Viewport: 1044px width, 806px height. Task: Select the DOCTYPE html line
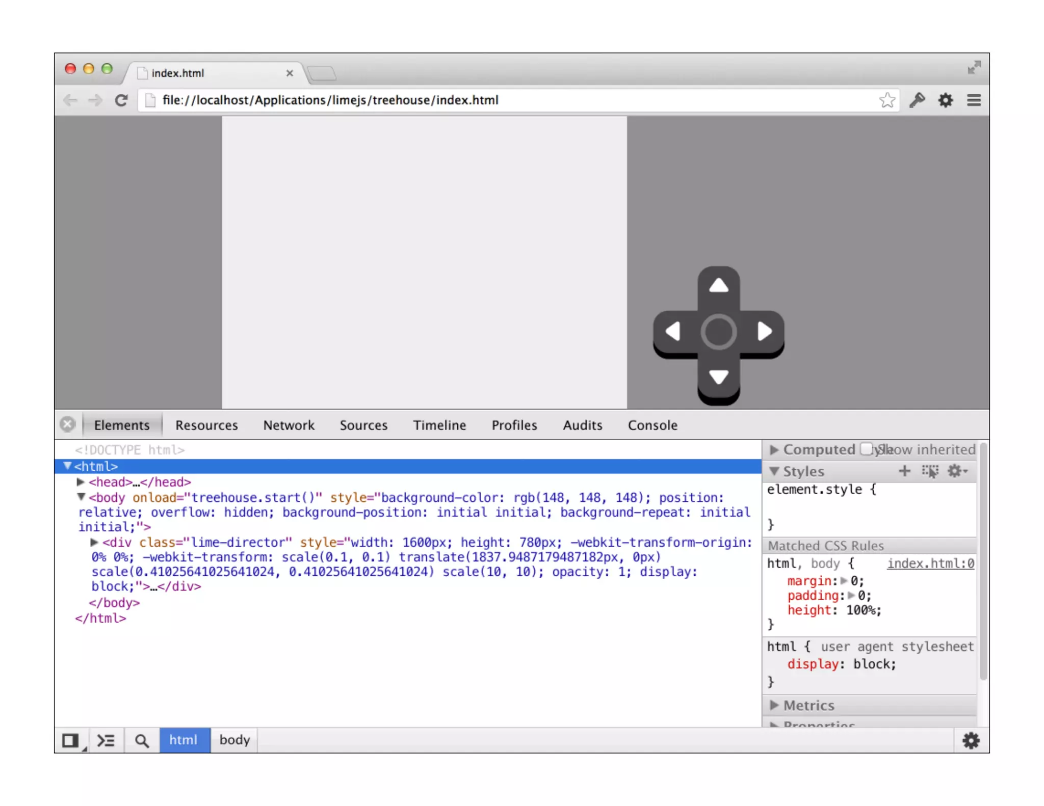[130, 450]
